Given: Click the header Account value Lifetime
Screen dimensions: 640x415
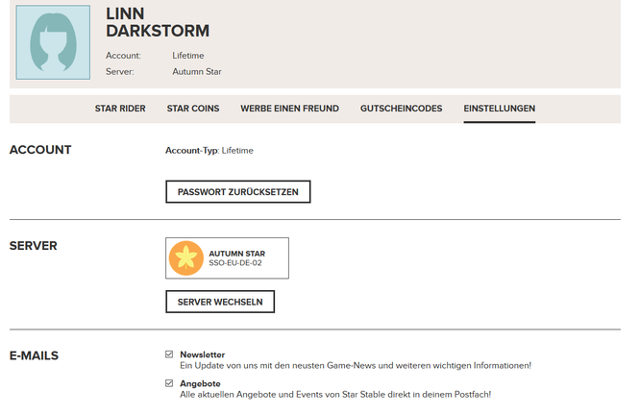Looking at the screenshot, I should pos(188,56).
